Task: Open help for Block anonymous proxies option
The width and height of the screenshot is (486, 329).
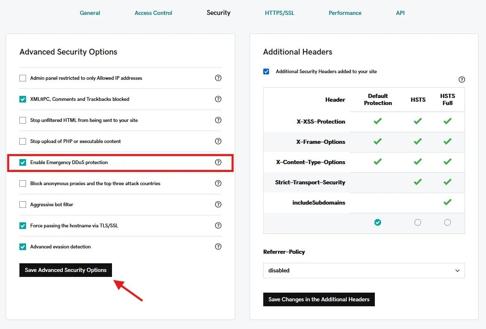Action: pos(218,184)
